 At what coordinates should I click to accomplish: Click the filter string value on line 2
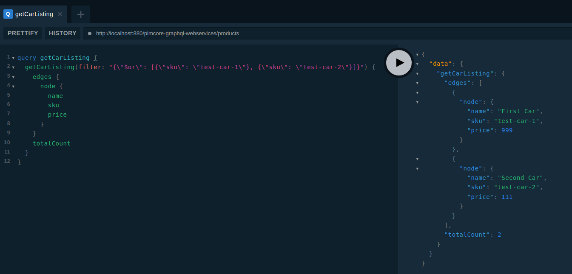[x=236, y=67]
